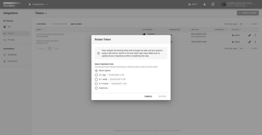Click the Previous pagination button
The width and height of the screenshot is (262, 135).
[41, 49]
